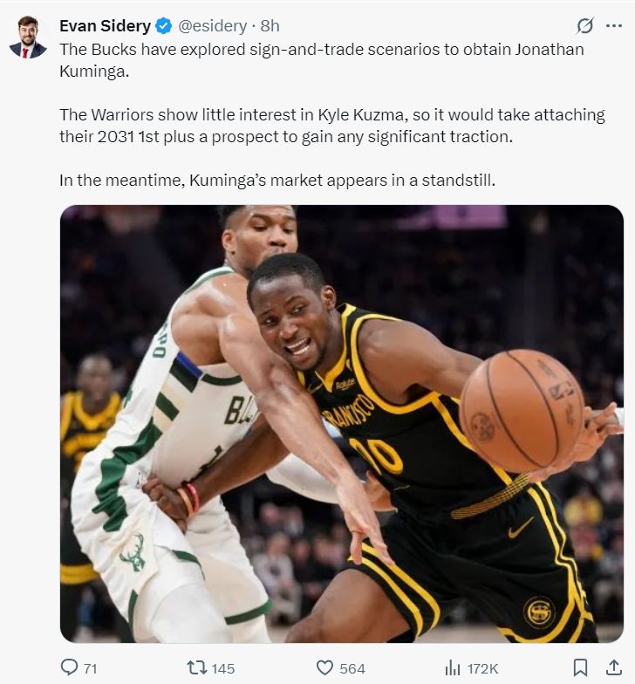The width and height of the screenshot is (635, 684).
Task: Click Evan Sidery's profile avatar
Action: click(x=28, y=38)
